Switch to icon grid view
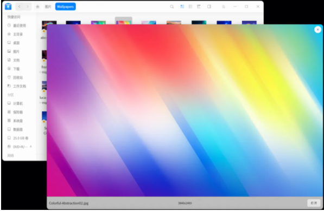Screen dimensions: 324x211 182,6
